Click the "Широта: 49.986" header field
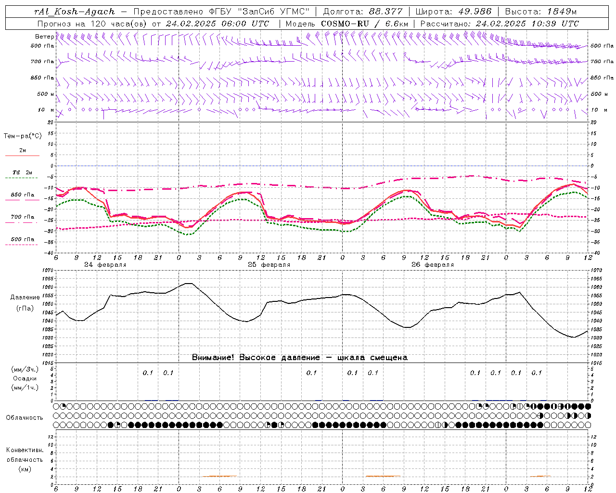The image size is (616, 493). [x=453, y=12]
